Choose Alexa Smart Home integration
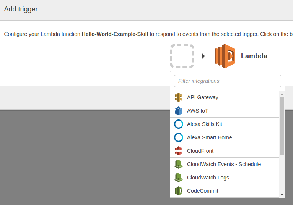Viewport: 293px width, 205px height. point(225,137)
